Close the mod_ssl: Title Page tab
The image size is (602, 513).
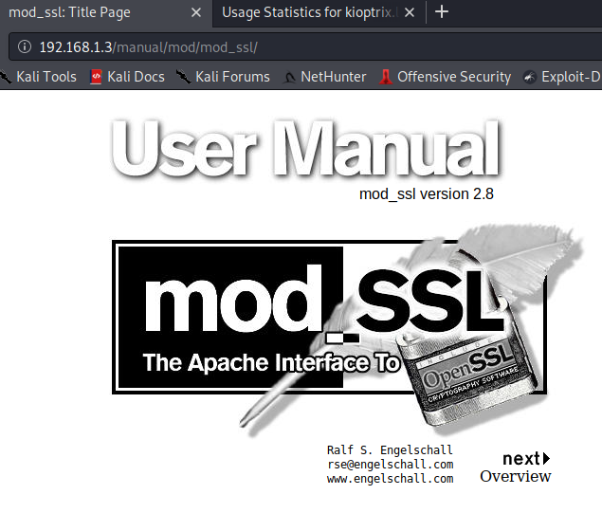(x=196, y=12)
